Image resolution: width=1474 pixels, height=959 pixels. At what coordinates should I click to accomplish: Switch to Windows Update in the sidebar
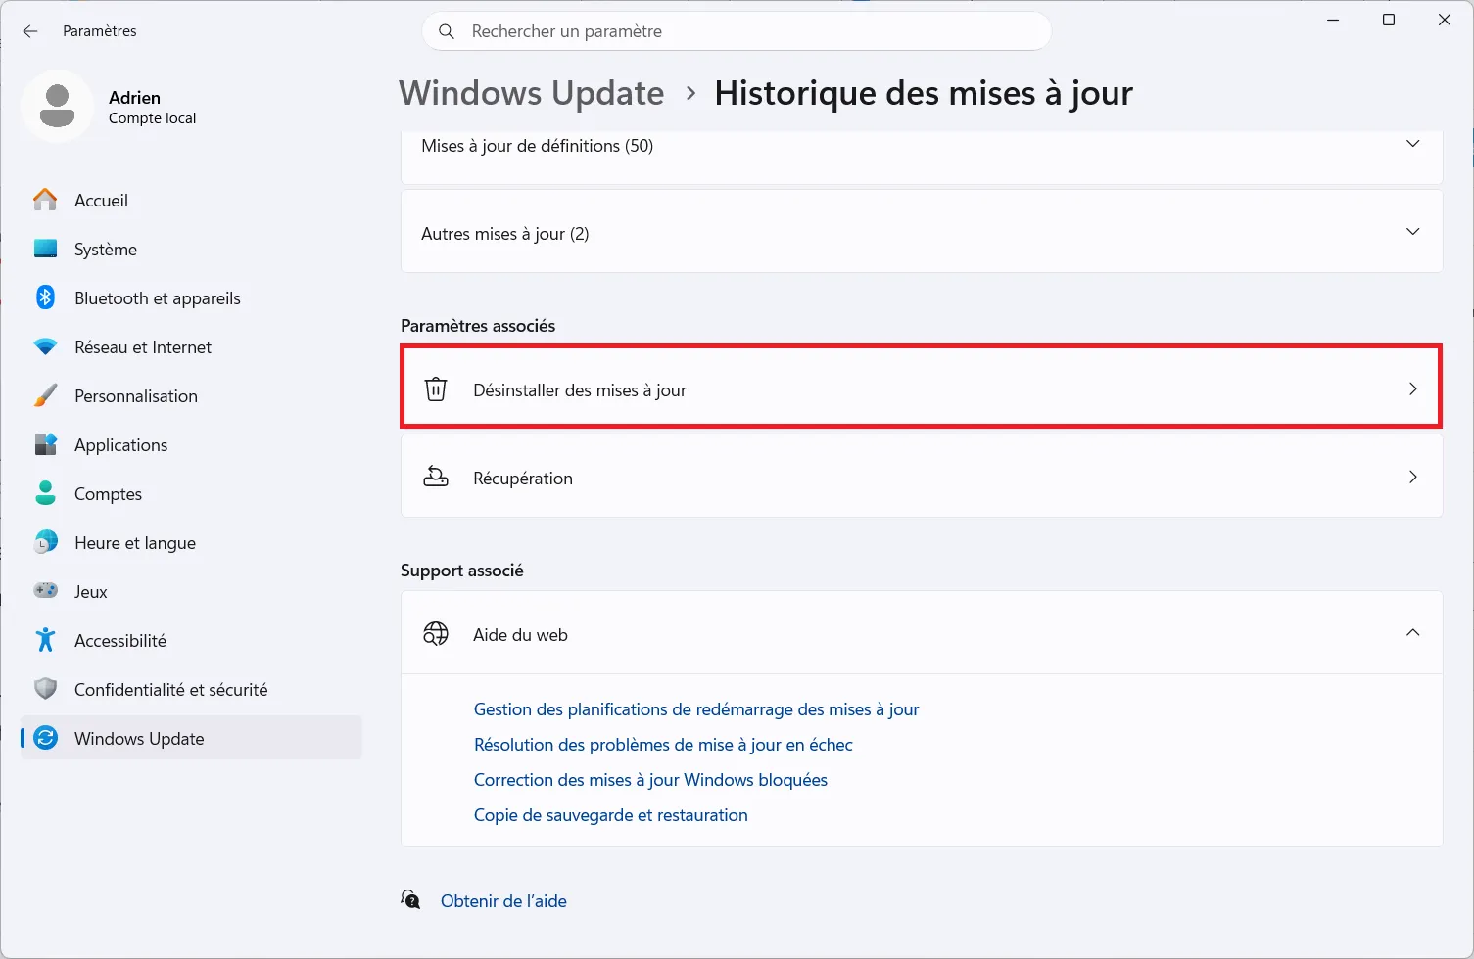pyautogui.click(x=138, y=738)
